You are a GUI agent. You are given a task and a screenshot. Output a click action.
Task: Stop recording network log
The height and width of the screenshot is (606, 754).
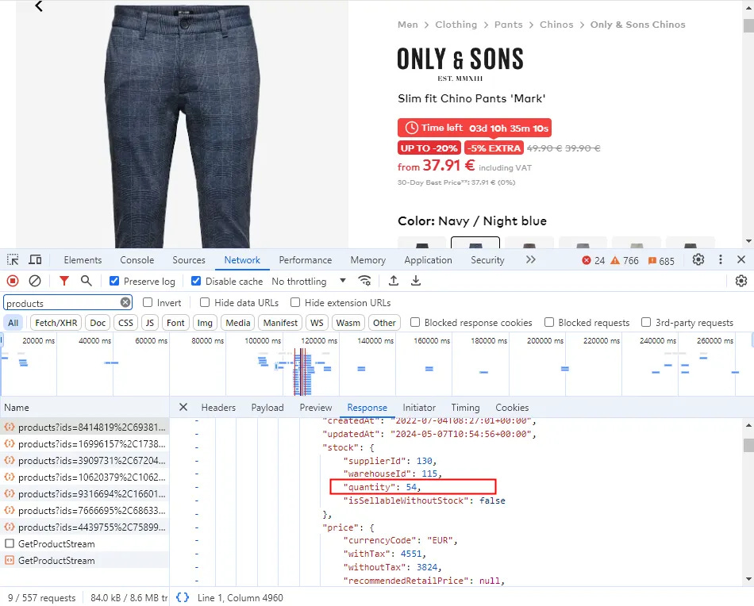[13, 281]
